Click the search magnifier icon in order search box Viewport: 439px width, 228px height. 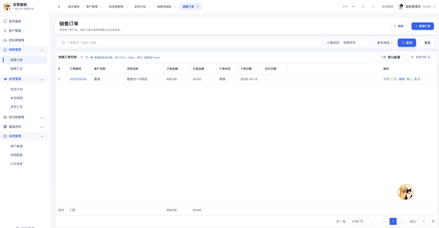[63, 43]
